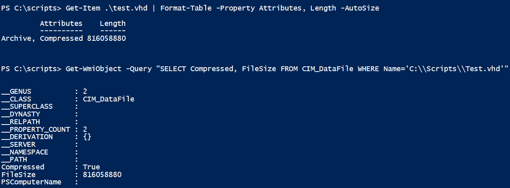Click the __PROPERTY_COUNT property name
The image size is (510, 188).
36,129
